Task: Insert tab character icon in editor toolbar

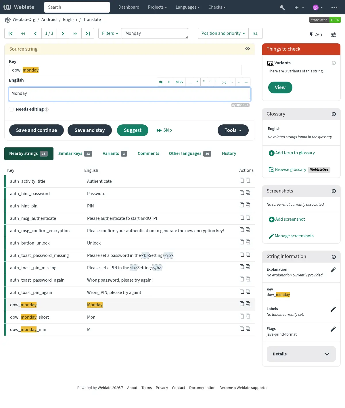Action: [161, 82]
